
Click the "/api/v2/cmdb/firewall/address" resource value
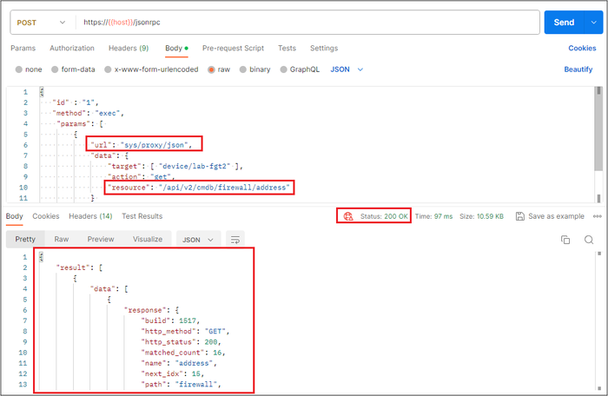coord(224,188)
